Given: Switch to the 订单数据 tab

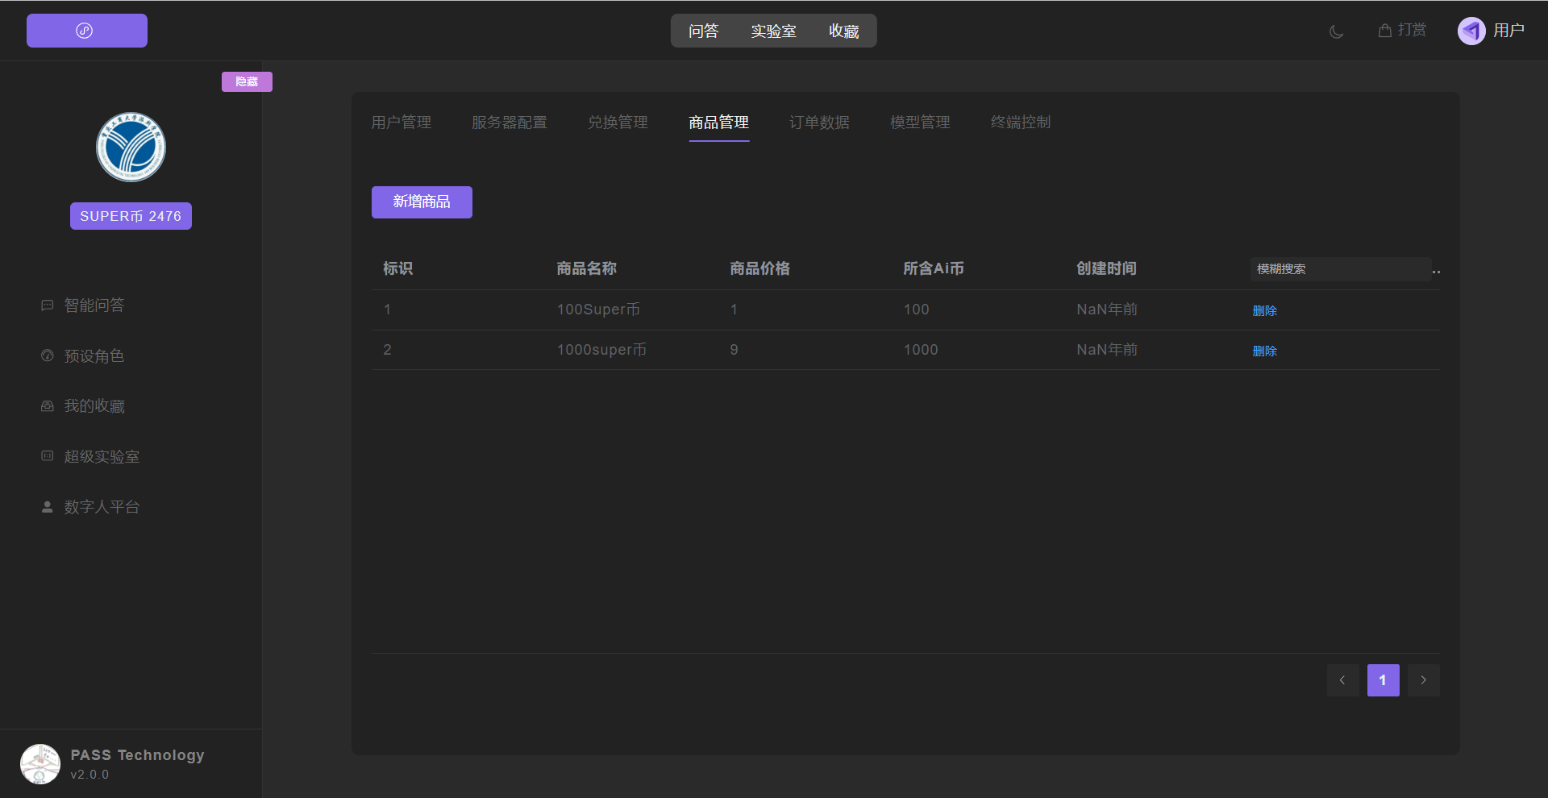Looking at the screenshot, I should 819,123.
